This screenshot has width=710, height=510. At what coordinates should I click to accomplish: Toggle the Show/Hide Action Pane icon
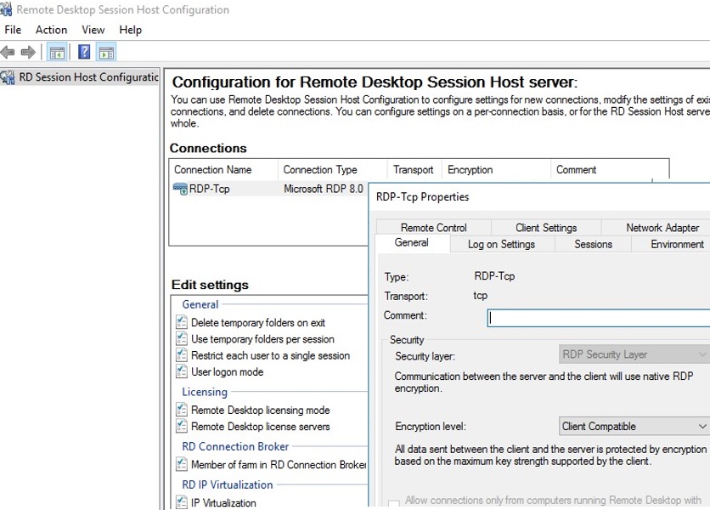(x=106, y=53)
